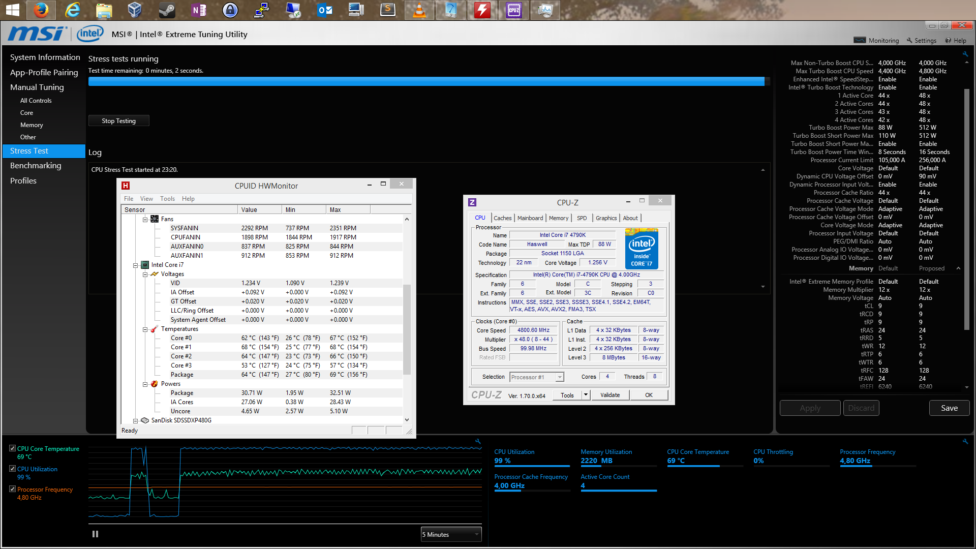Pause the monitoring graph
Image resolution: width=976 pixels, height=549 pixels.
(x=95, y=534)
